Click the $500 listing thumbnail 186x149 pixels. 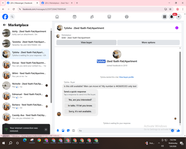click(58, 36)
